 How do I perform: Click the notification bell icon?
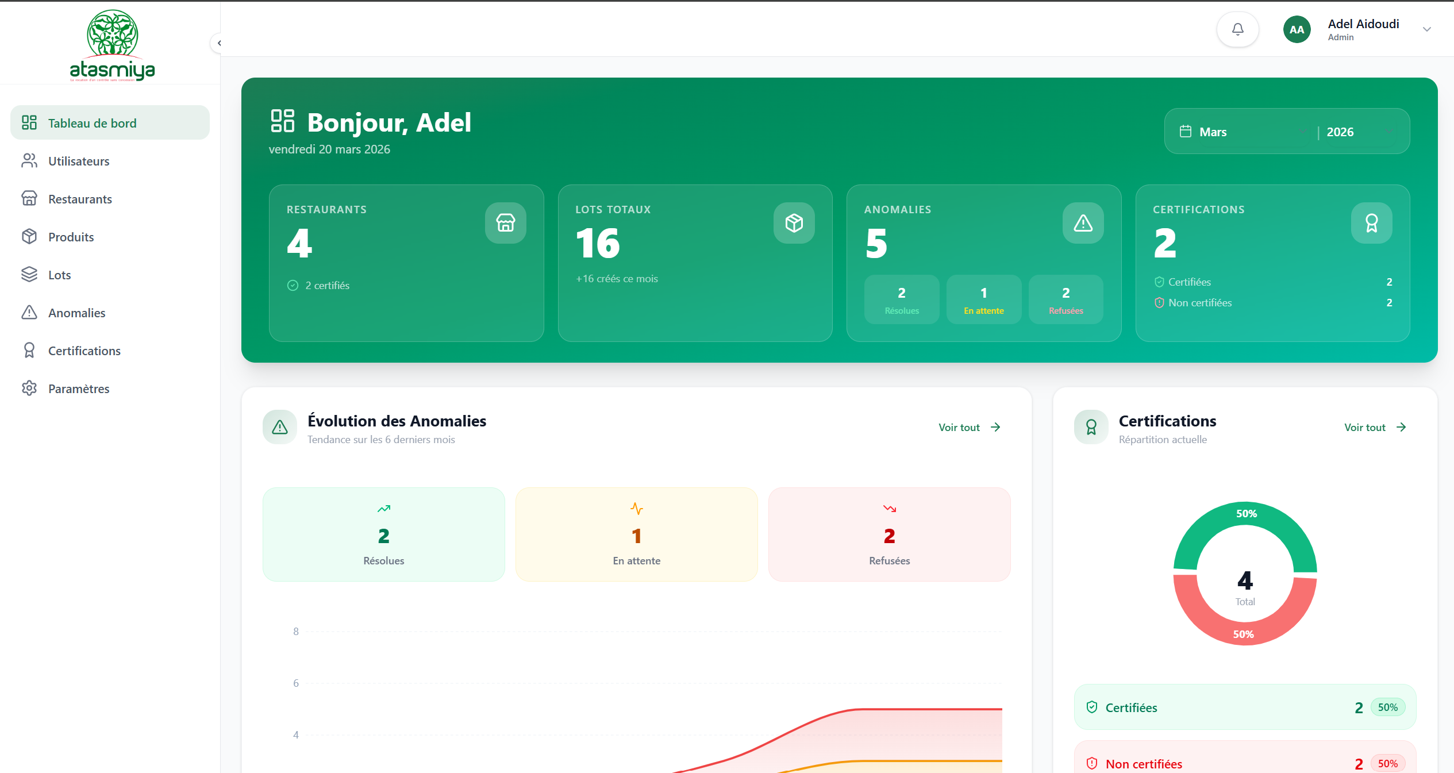pos(1237,29)
